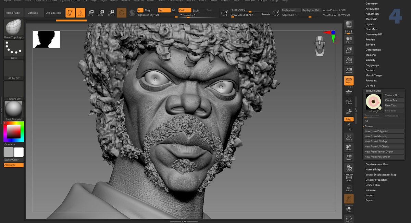
Task: Enable Transp mode on the right shelf
Action: 349,188
